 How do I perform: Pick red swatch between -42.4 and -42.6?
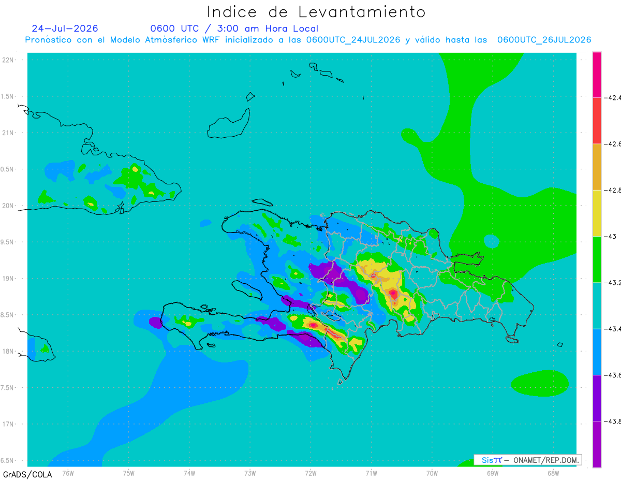597,121
